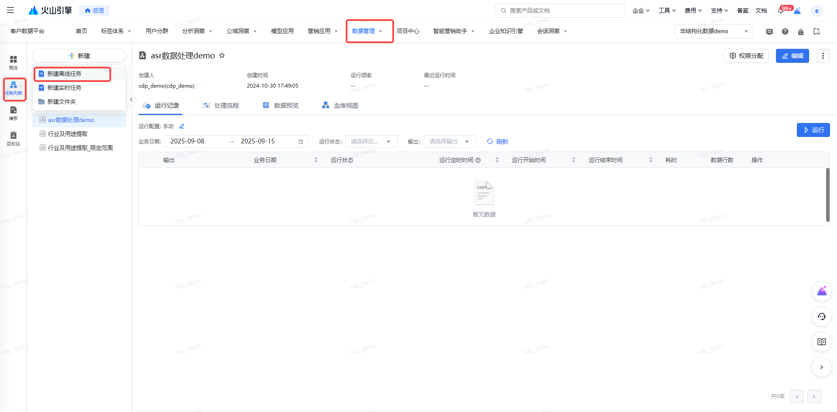
Task: Go to 概览 in the left sidebar
Action: point(14,63)
